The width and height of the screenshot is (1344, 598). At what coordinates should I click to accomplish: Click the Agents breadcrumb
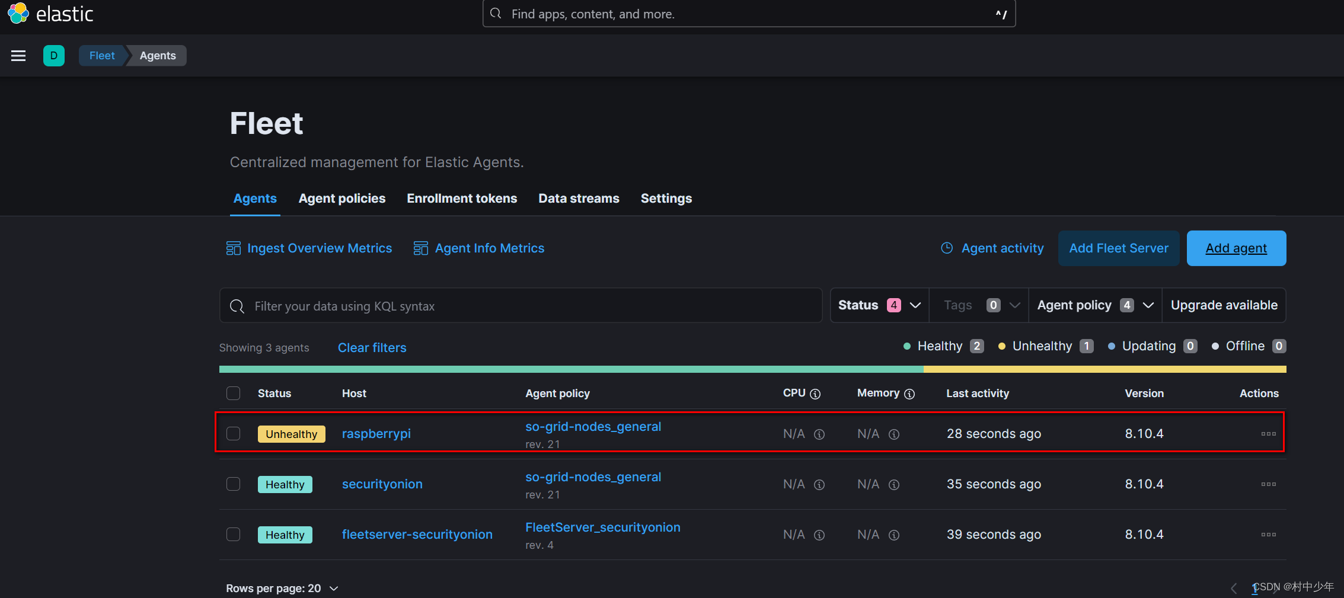(158, 56)
